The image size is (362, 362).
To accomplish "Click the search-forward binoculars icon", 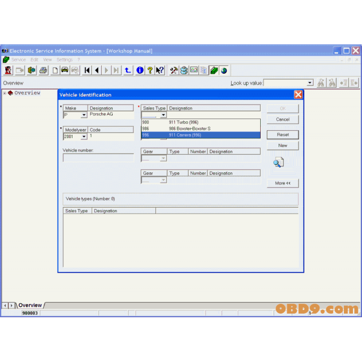I will (321, 83).
